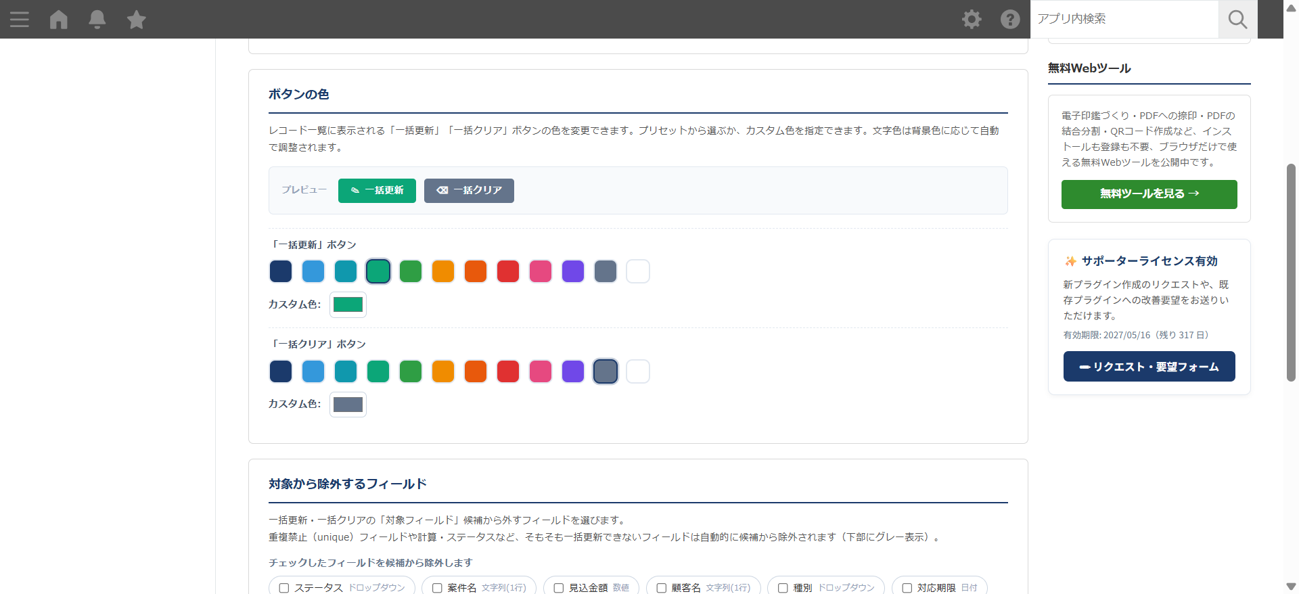Check the 種別 field checkbox
This screenshot has height=594, width=1299.
pos(783,588)
